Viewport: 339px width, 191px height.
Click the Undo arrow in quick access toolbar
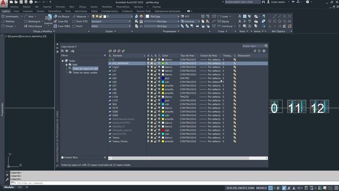click(36, 2)
